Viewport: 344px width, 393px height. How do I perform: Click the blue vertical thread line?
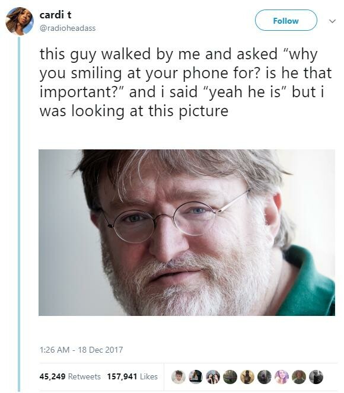[x=19, y=215]
